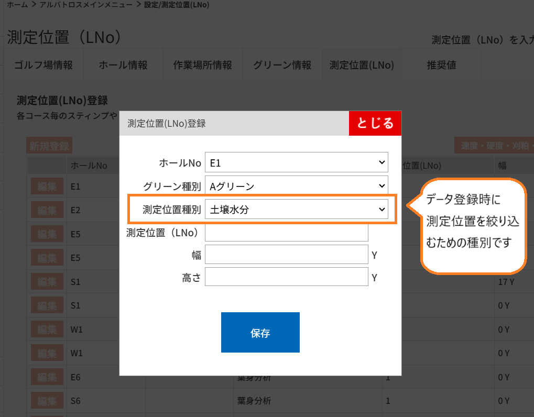Image resolution: width=534 pixels, height=417 pixels.
Task: Click the 高さ input field
Action: coord(286,277)
